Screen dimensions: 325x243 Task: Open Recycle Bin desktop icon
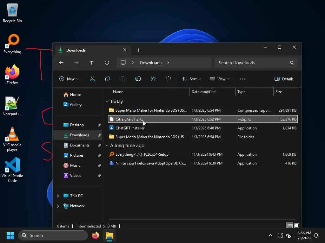[x=12, y=13]
